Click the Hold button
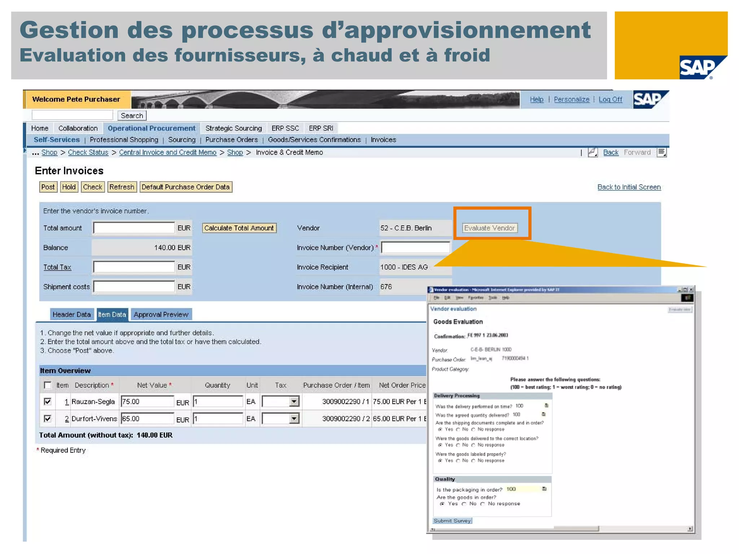This screenshot has width=739, height=554. (x=69, y=187)
